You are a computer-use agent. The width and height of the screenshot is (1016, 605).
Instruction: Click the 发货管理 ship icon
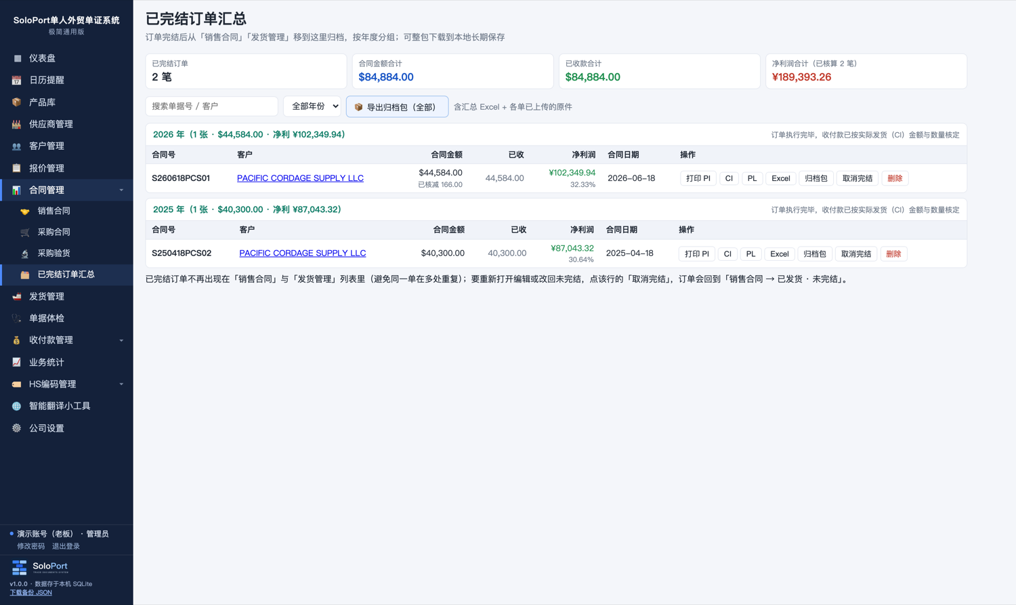click(17, 296)
